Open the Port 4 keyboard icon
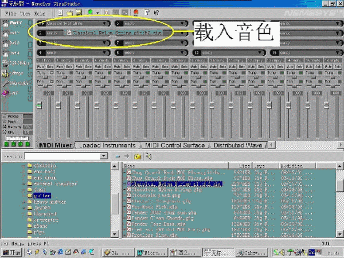This screenshot has width=344, height=258. (x=5, y=53)
